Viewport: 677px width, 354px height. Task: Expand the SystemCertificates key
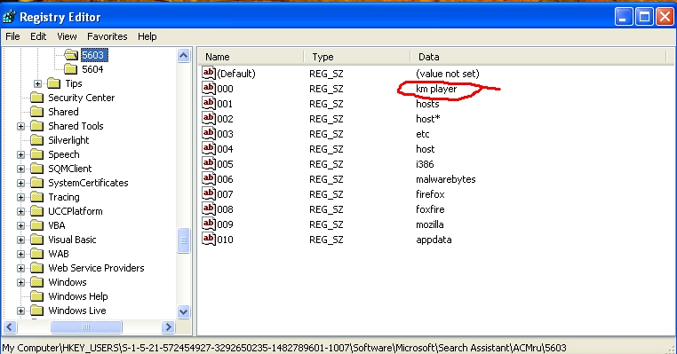20,184
